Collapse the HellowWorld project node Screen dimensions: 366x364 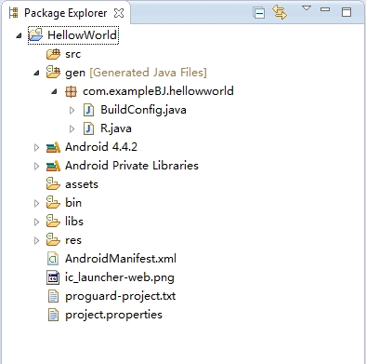[19, 35]
